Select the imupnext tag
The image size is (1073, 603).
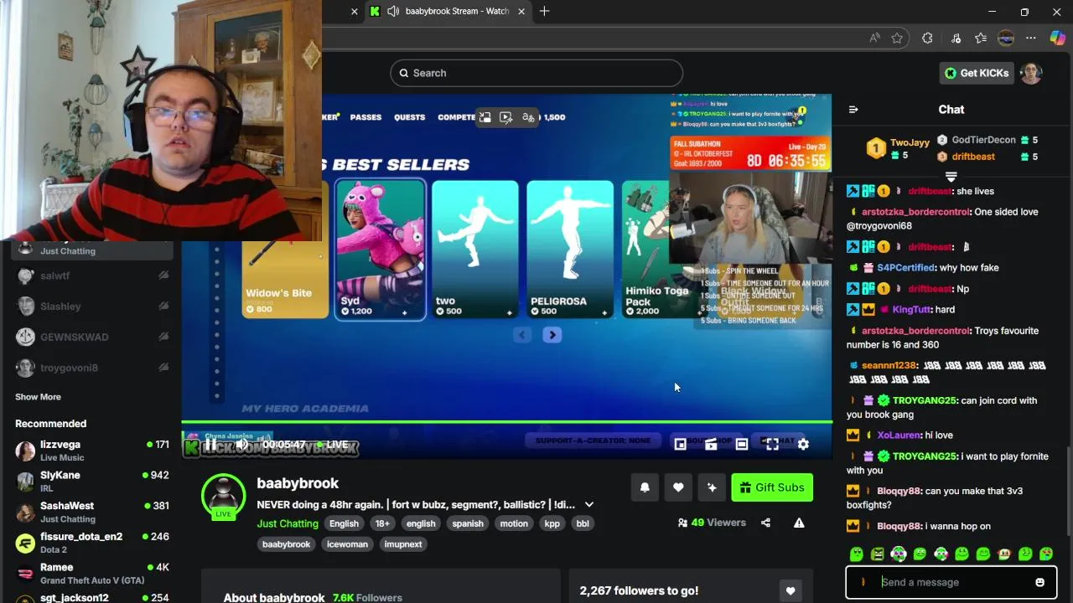click(x=403, y=544)
